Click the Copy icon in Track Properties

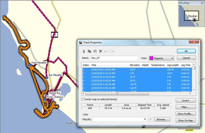point(90,51)
